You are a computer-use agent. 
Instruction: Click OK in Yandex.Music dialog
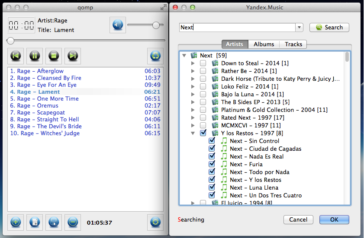point(334,219)
